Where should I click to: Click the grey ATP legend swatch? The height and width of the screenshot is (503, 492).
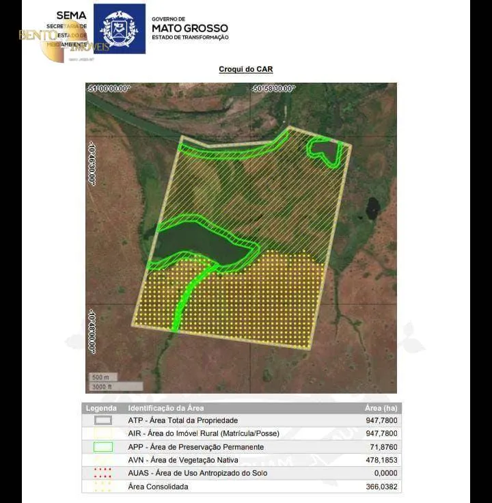[x=103, y=420]
